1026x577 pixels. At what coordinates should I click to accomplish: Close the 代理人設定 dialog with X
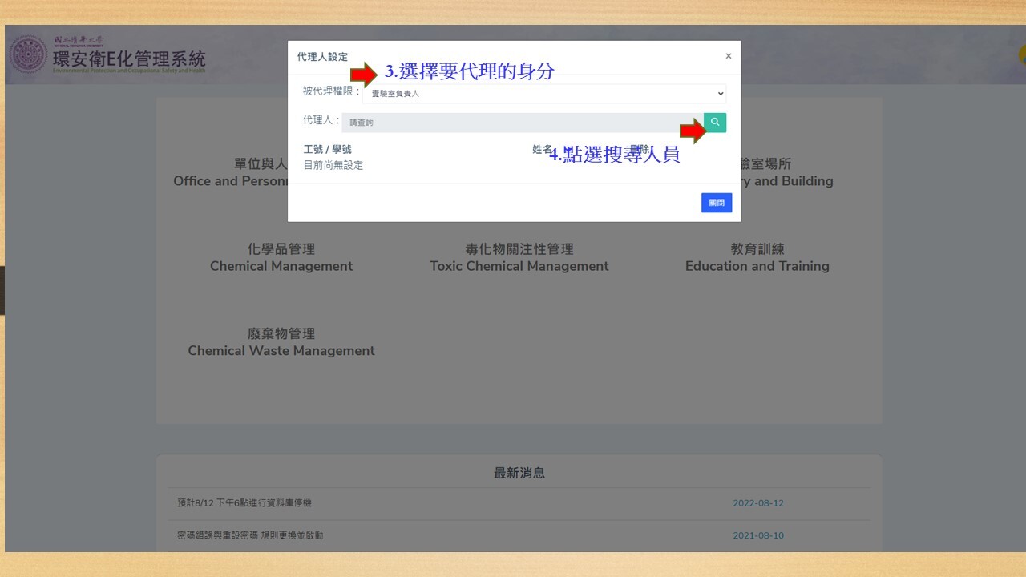[x=728, y=56]
